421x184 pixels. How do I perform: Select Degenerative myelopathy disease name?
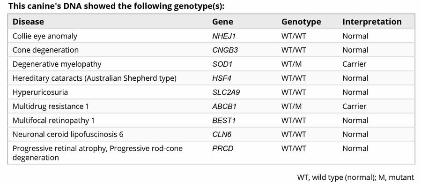tap(57, 64)
